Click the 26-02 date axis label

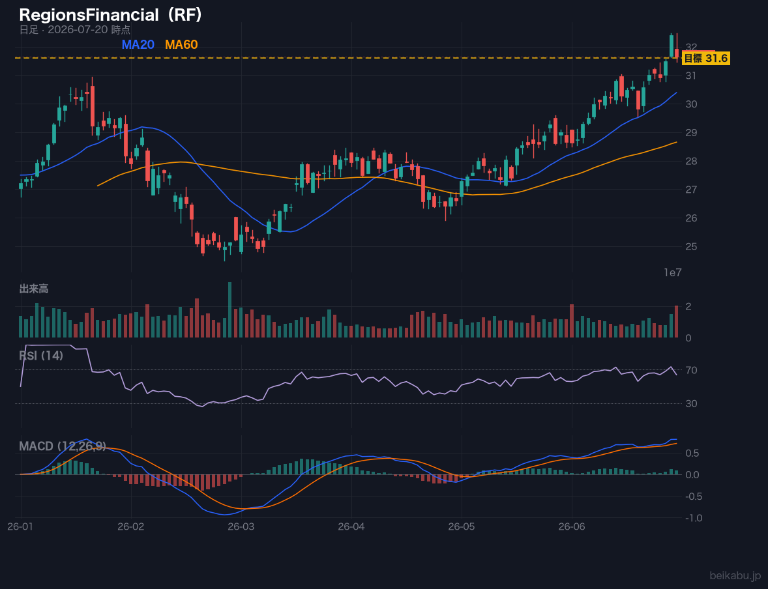[x=131, y=527]
